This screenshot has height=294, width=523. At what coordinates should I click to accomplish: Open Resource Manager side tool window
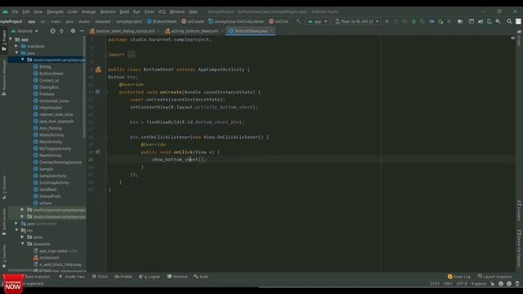4,78
